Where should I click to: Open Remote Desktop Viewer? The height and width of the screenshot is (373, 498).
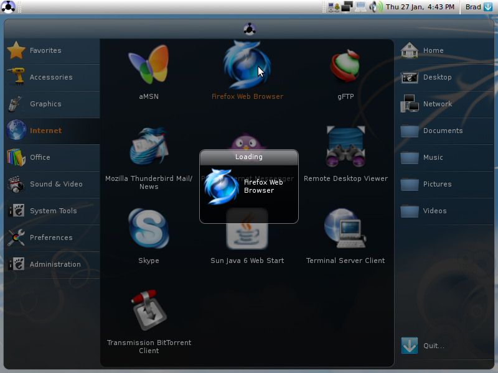tap(345, 154)
